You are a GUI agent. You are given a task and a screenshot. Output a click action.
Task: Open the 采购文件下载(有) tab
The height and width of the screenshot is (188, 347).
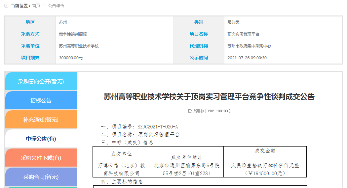(x=41, y=158)
